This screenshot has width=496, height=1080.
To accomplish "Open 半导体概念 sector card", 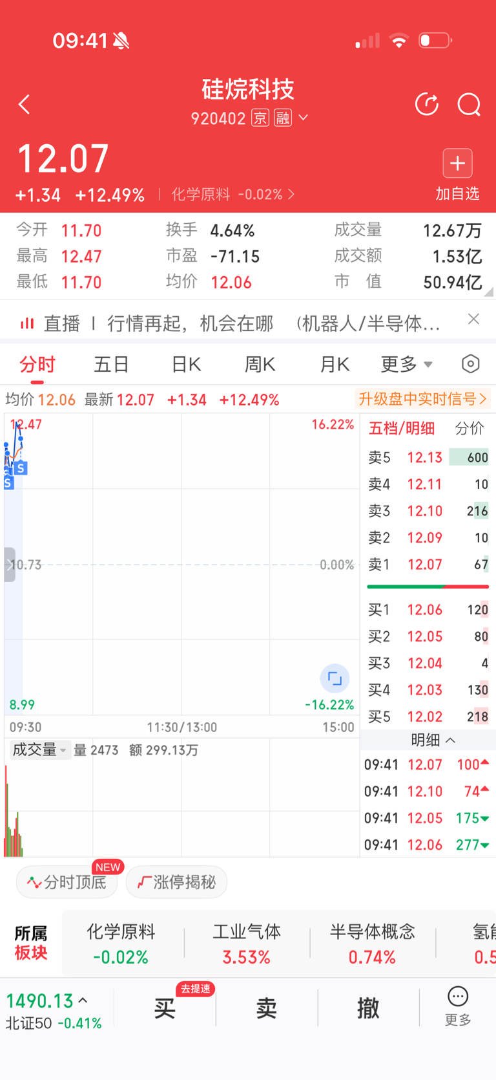I will [372, 944].
